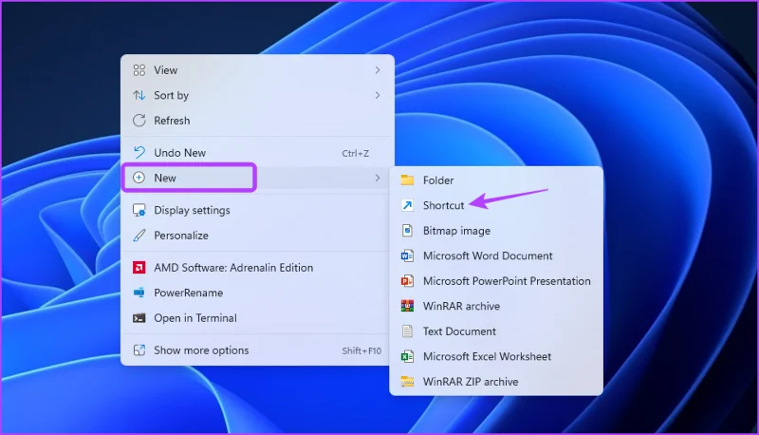Expand the Sort by submenu chevron
This screenshot has height=435, width=759.
(x=377, y=95)
